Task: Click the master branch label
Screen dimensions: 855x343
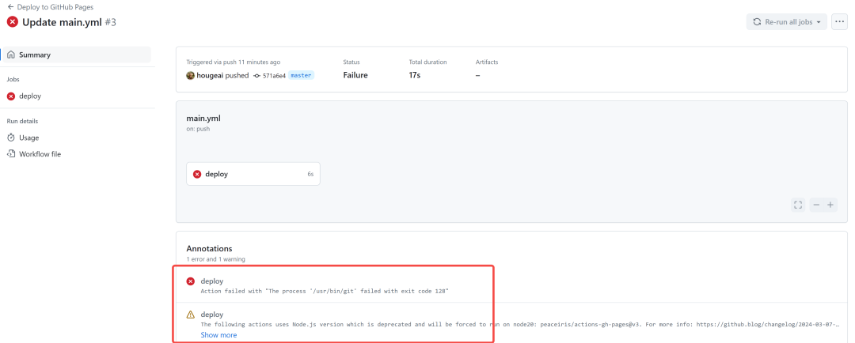Action: point(301,76)
